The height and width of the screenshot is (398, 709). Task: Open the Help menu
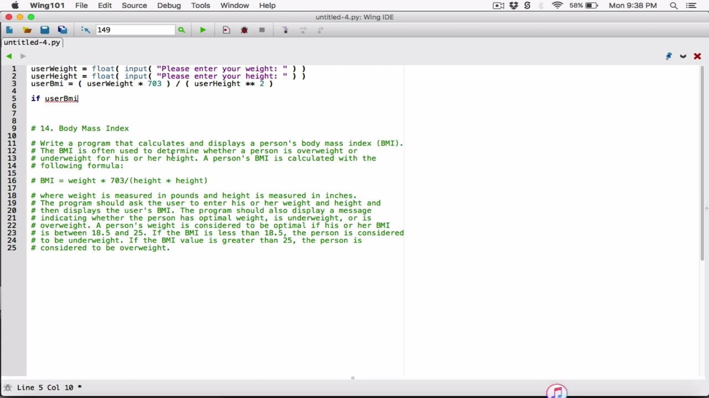(267, 6)
